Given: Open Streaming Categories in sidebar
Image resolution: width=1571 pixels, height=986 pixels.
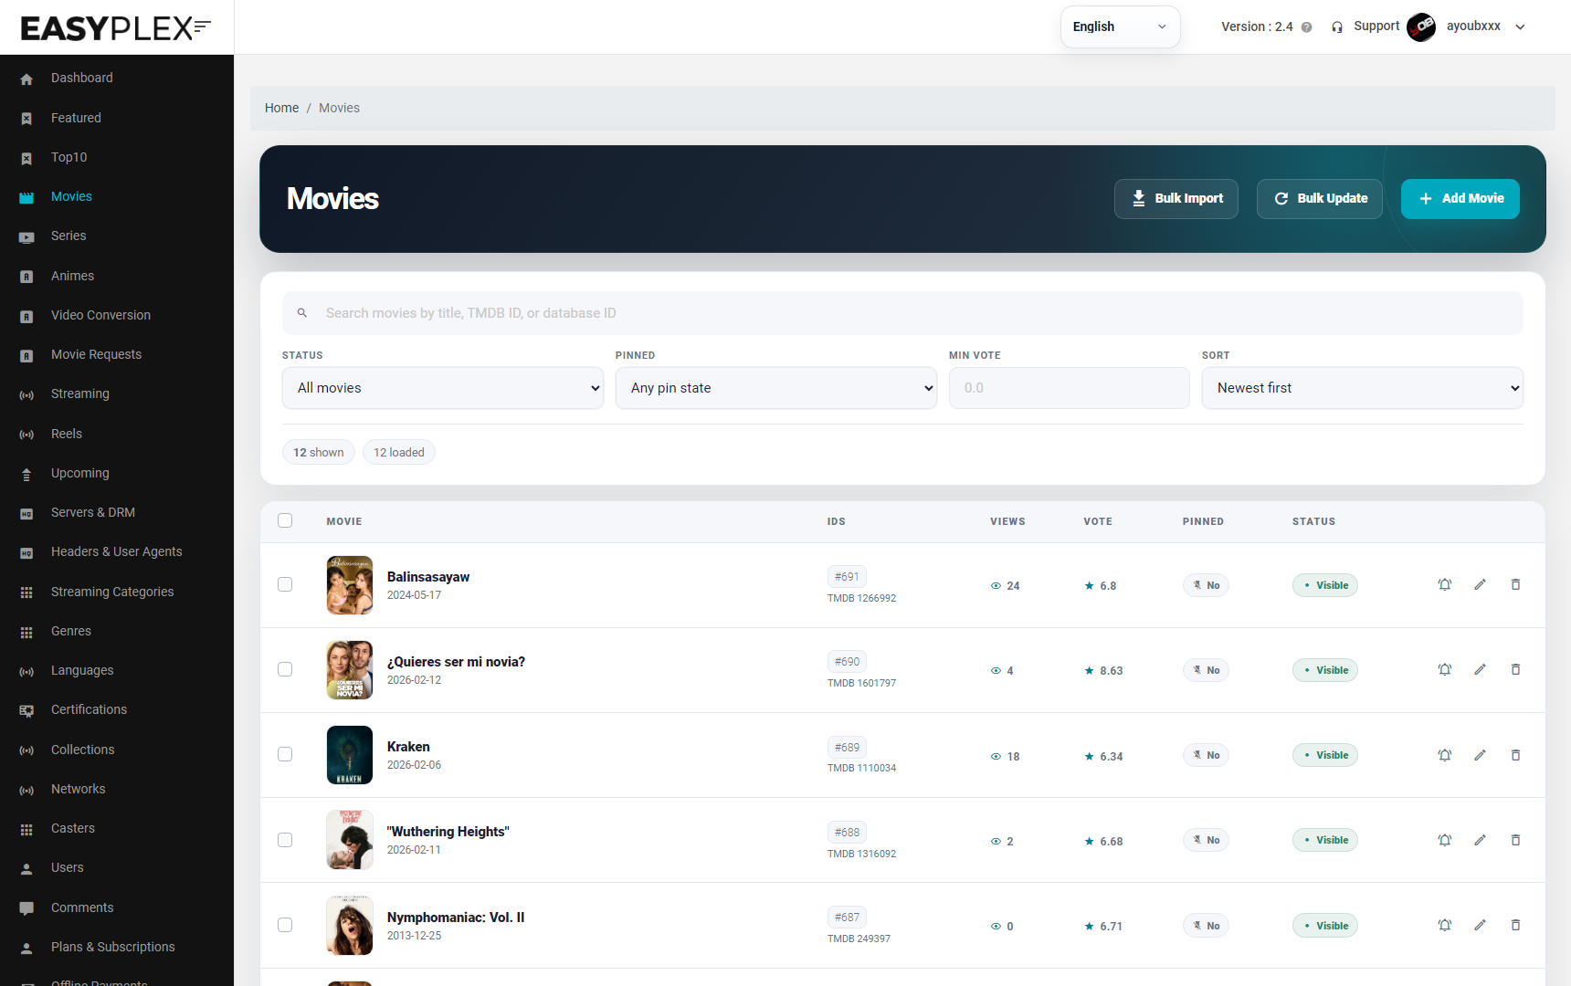Looking at the screenshot, I should [112, 592].
